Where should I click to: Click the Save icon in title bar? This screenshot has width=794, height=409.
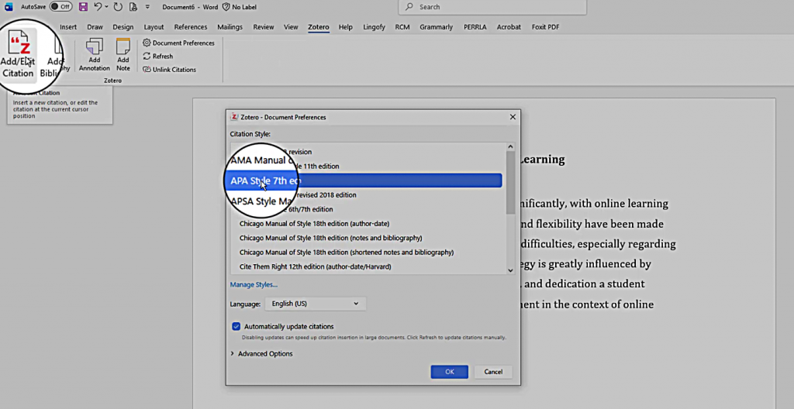[x=83, y=7]
